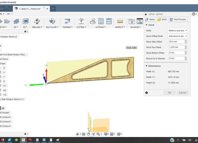The width and height of the screenshot is (198, 143).
Task: Click Cancel in the Setup dialog
Action: [183, 93]
